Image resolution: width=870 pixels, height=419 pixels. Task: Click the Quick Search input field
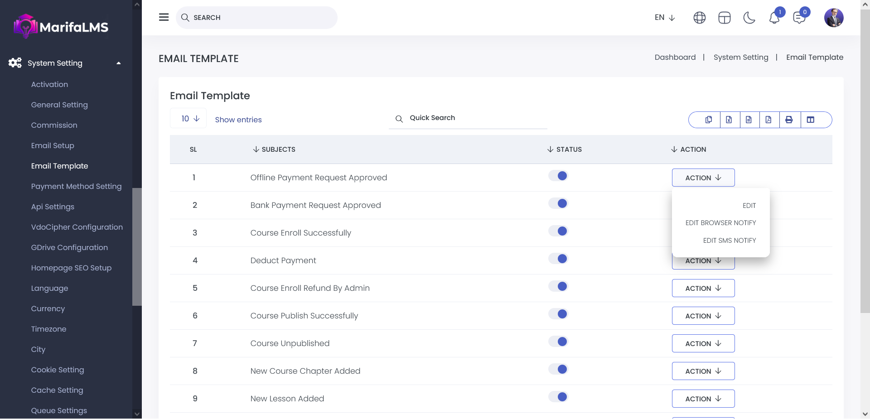pyautogui.click(x=476, y=118)
